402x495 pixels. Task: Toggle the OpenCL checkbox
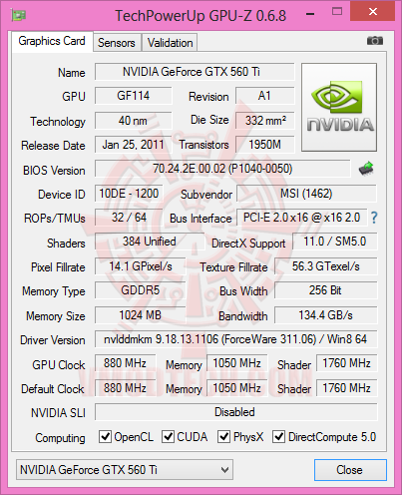[105, 436]
